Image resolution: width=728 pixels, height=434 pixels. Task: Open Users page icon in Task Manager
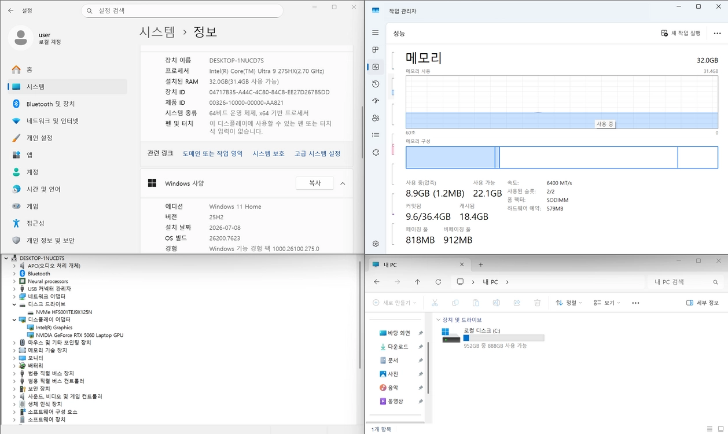pyautogui.click(x=376, y=118)
